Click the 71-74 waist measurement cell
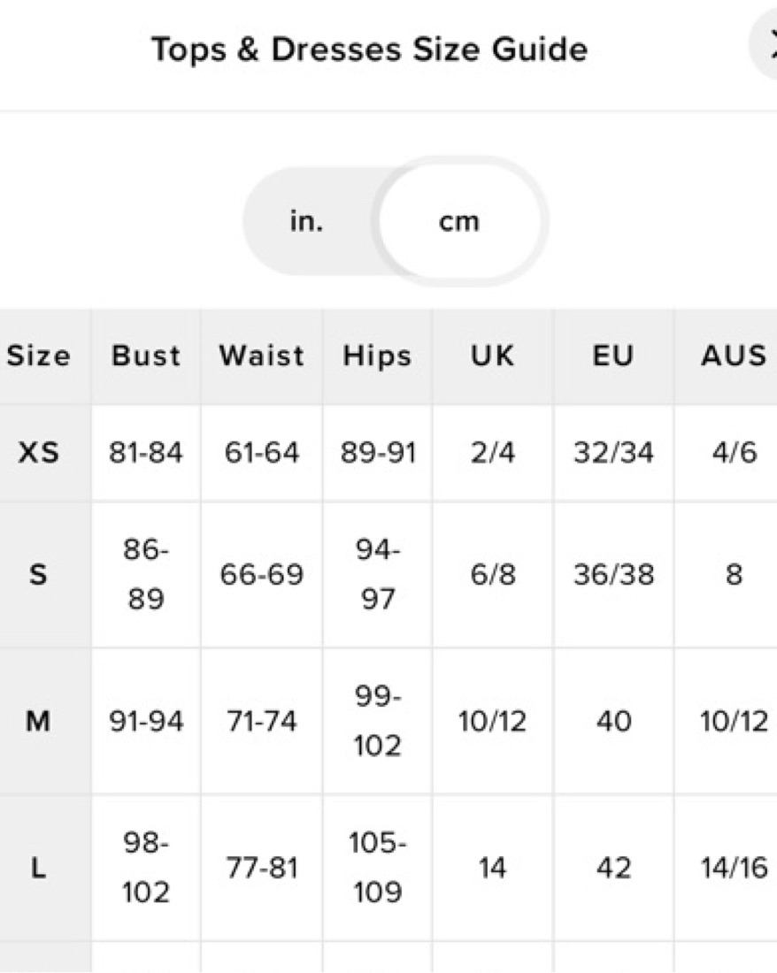Viewport: 777px width, 973px height. pos(261,722)
